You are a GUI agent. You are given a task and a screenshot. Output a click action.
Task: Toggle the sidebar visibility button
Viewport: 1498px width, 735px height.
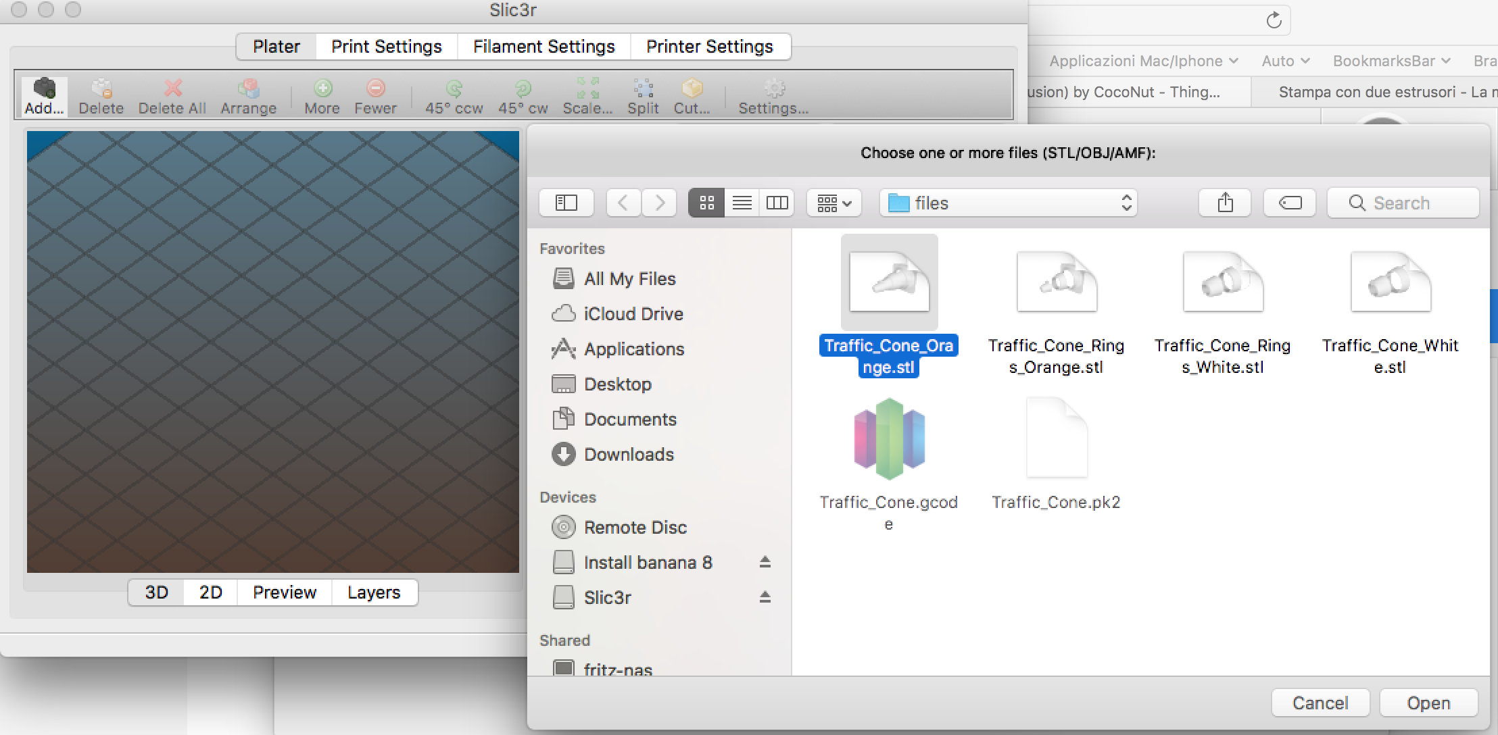coord(566,203)
